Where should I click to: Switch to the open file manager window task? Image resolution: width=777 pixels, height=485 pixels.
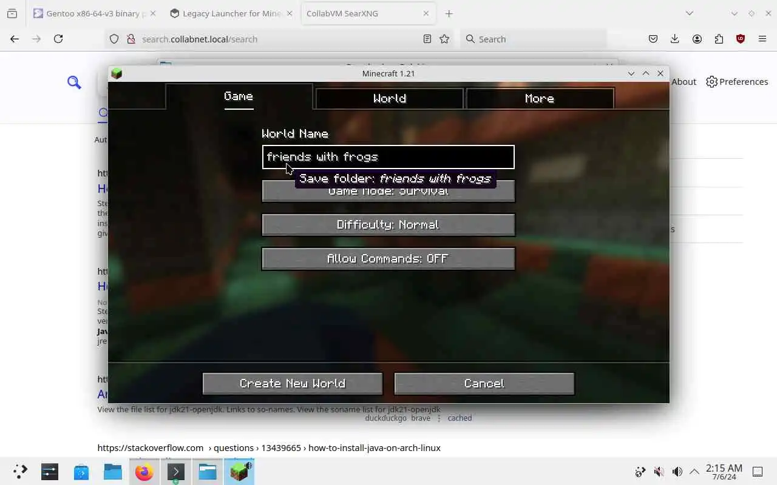[208, 472]
